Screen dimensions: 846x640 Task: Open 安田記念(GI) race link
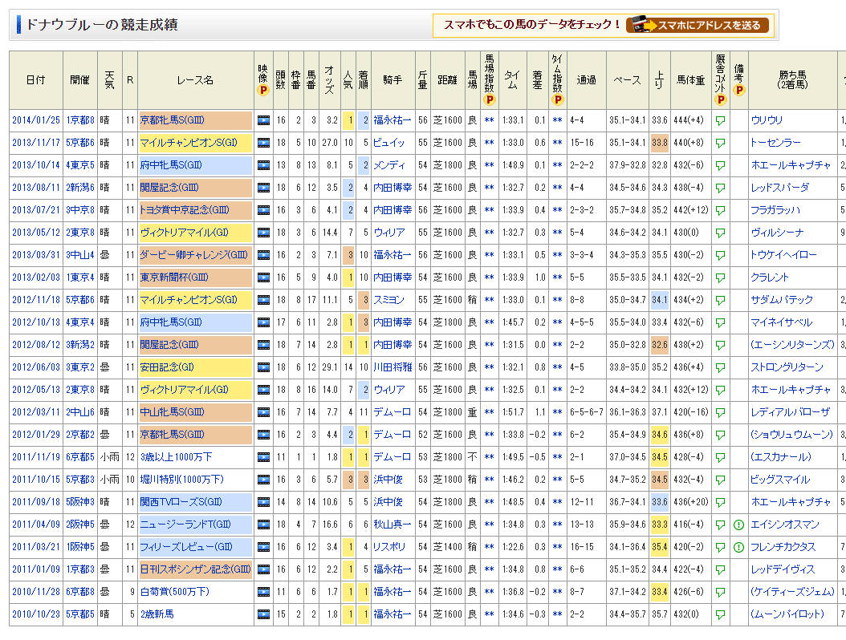[x=168, y=367]
